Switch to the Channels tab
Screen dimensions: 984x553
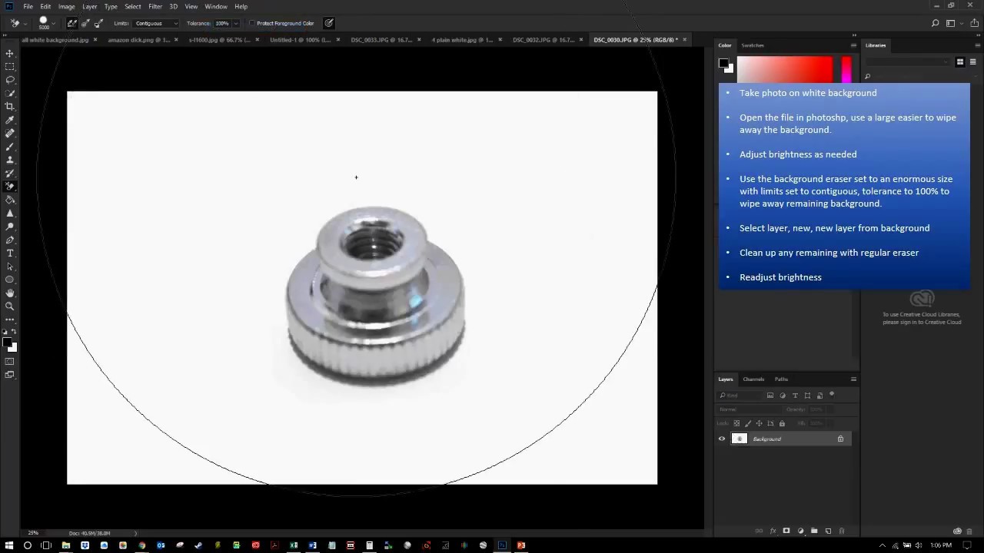coord(753,379)
